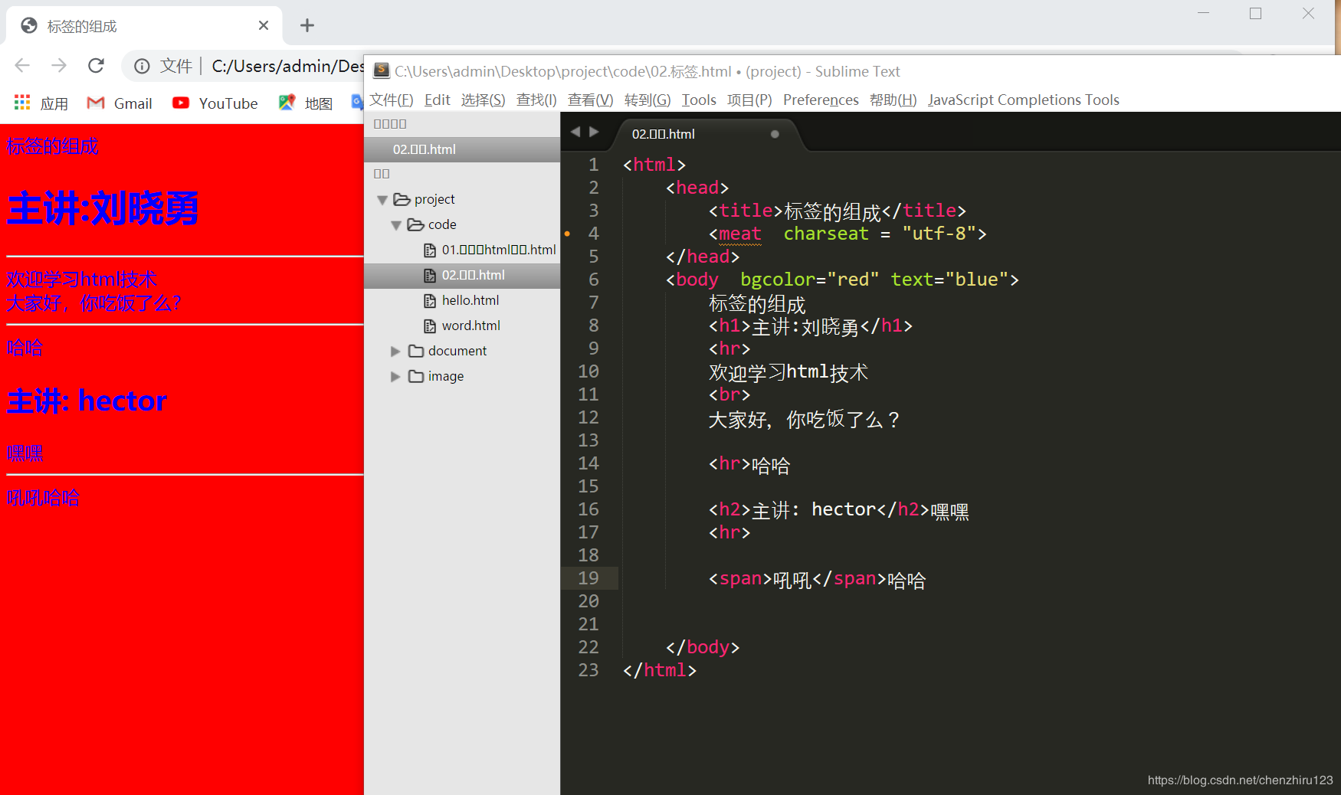Screen dimensions: 1341x795
Task: Expand the image folder arrow
Action: click(395, 377)
